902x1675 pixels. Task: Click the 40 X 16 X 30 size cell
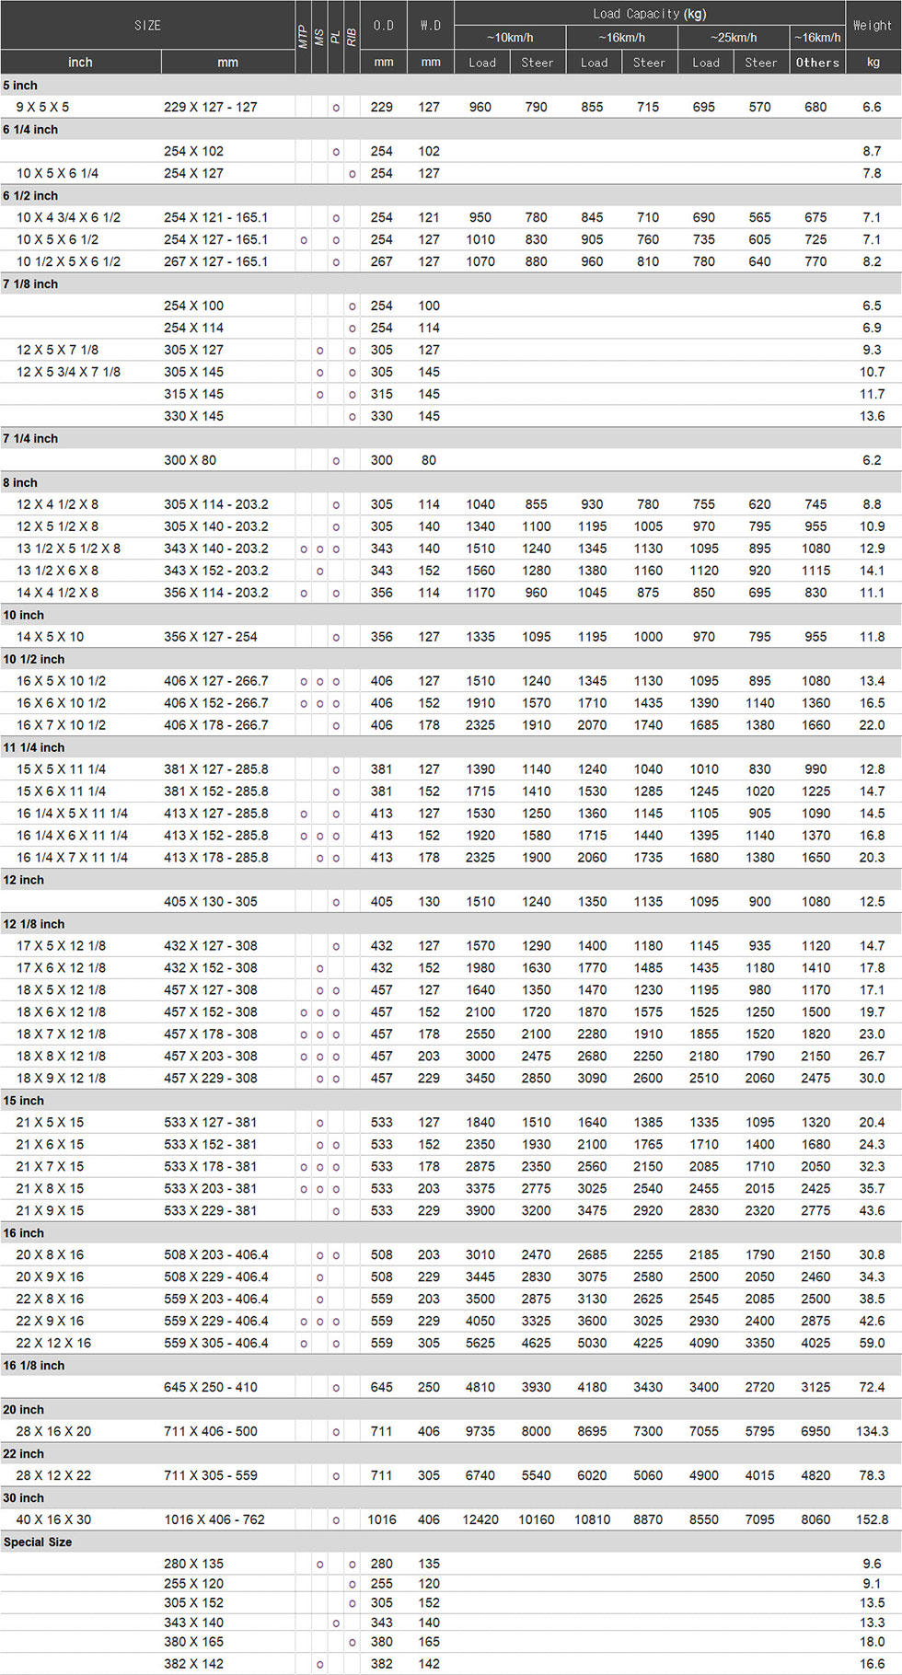click(53, 1519)
